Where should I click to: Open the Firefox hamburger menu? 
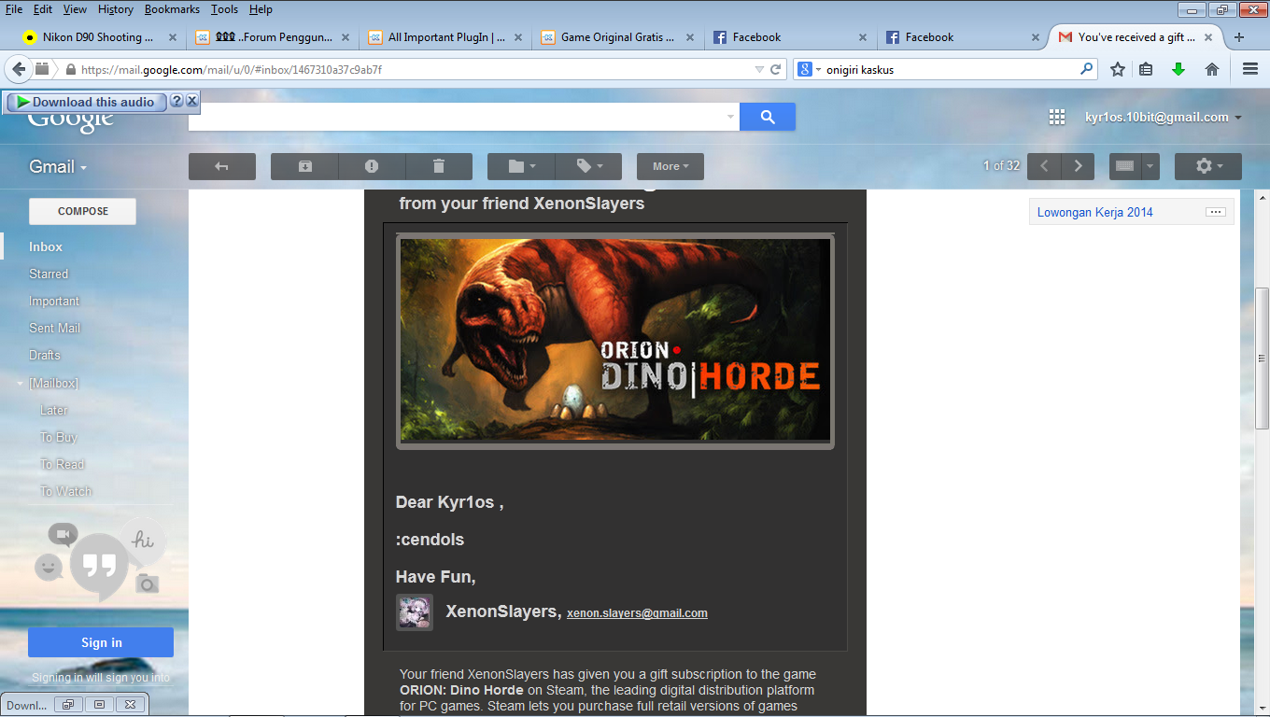tap(1250, 69)
